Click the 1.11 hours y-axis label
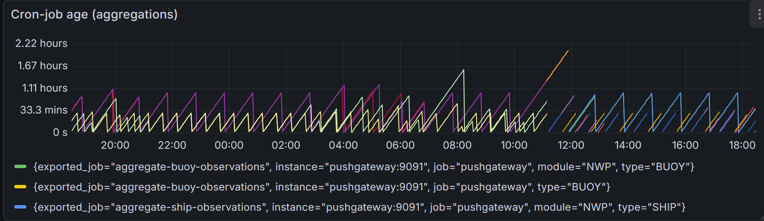The height and width of the screenshot is (221, 764). tap(44, 88)
